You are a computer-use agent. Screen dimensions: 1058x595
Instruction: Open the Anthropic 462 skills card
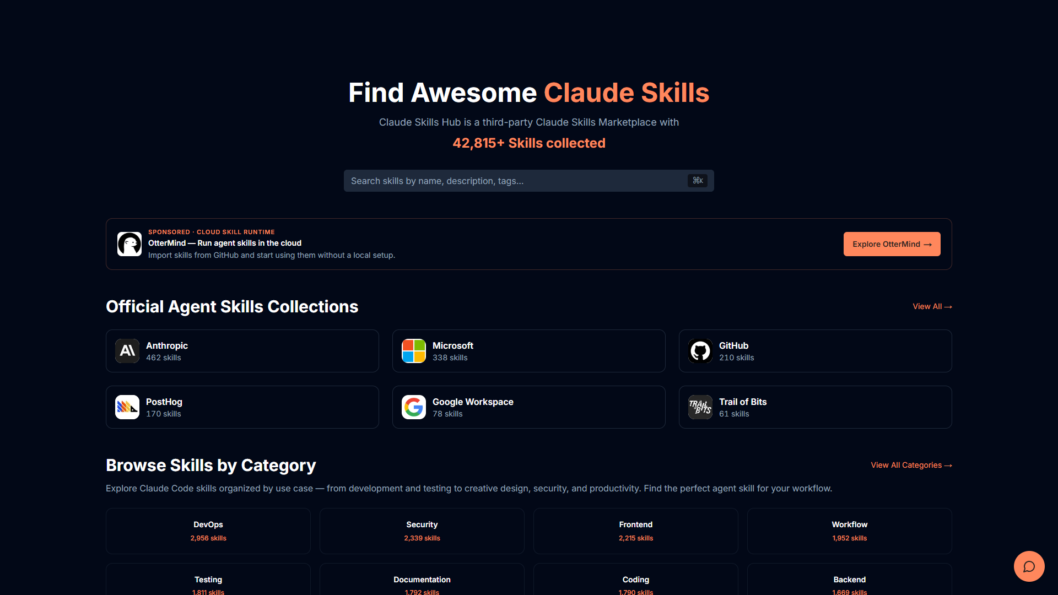coord(242,351)
